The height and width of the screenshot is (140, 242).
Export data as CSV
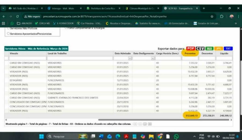(200, 49)
